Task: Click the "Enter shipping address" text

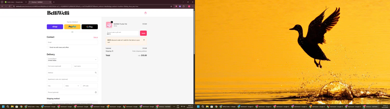Action: pos(140,51)
